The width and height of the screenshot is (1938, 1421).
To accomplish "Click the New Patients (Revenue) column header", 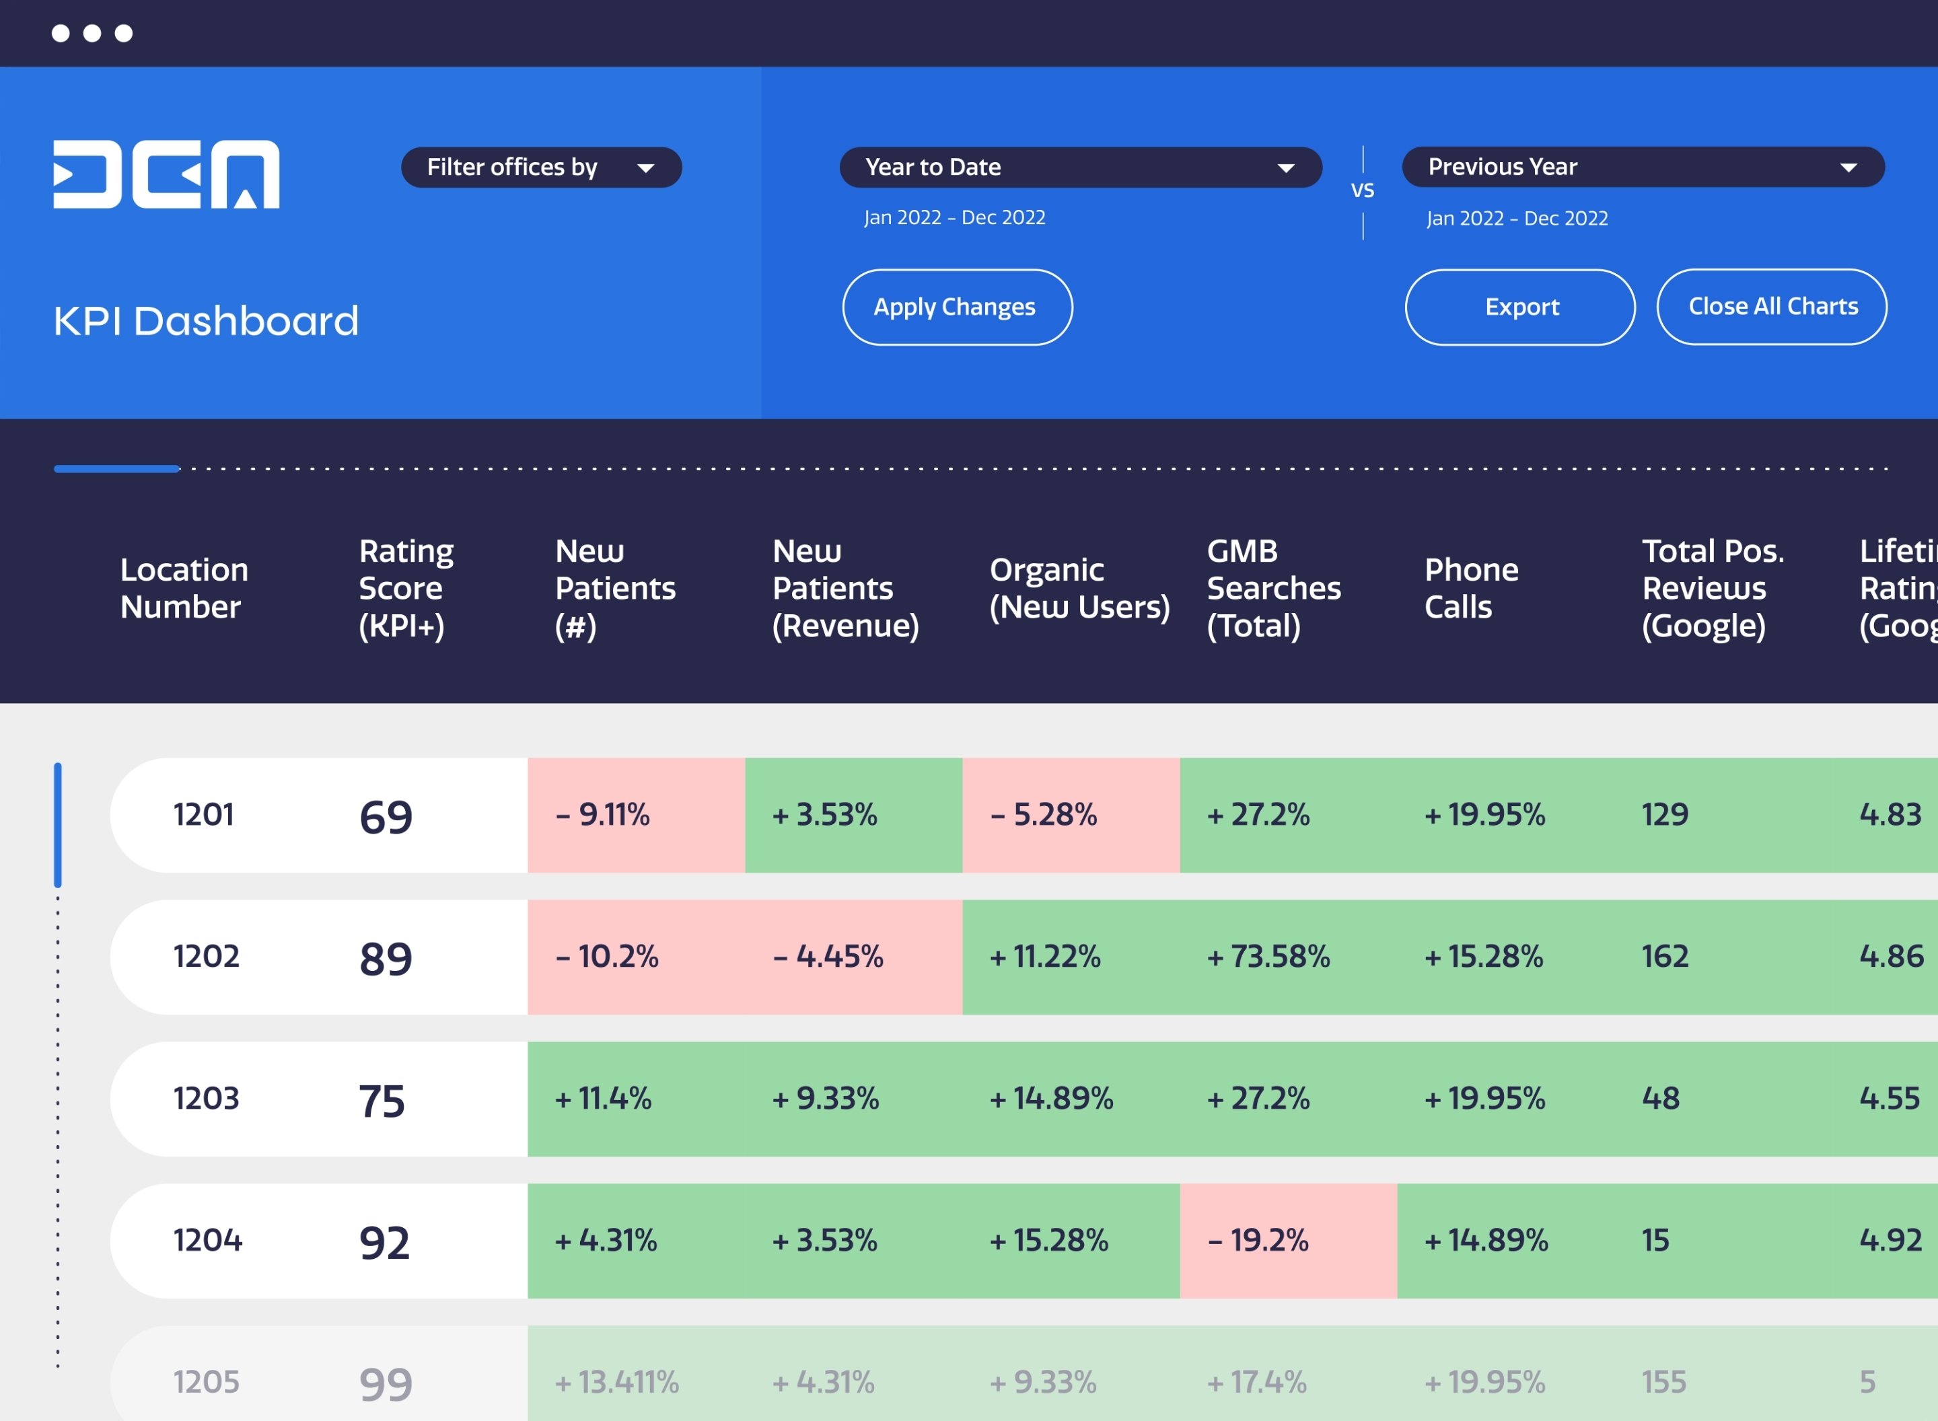I will point(845,588).
